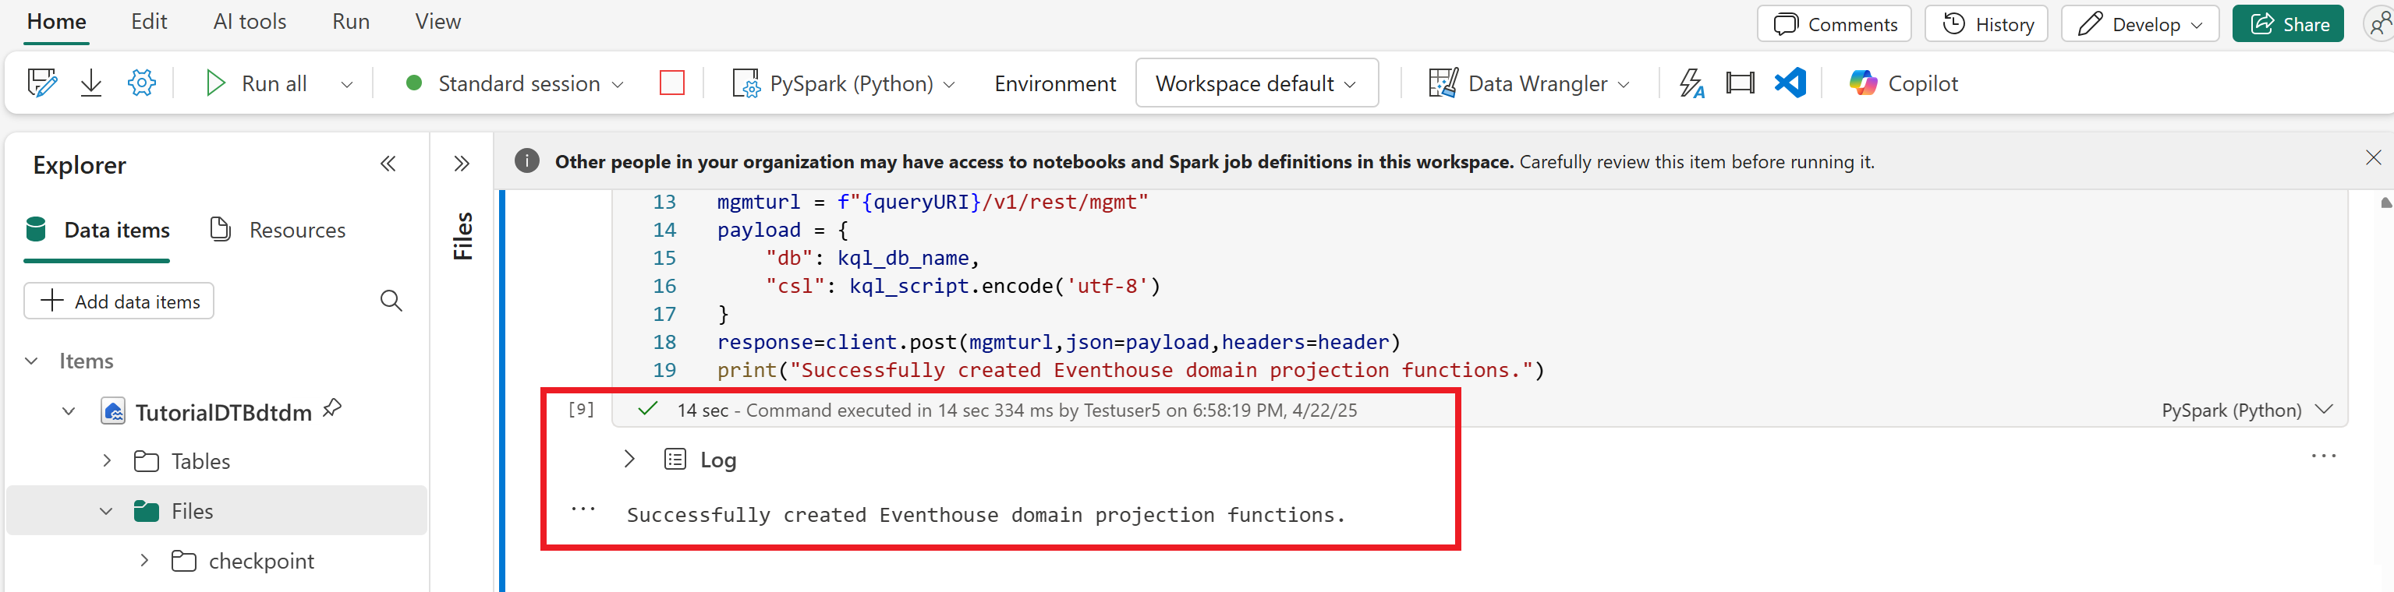Click the output ellipsis left of success message
Image resolution: width=2394 pixels, height=592 pixels.
click(583, 509)
